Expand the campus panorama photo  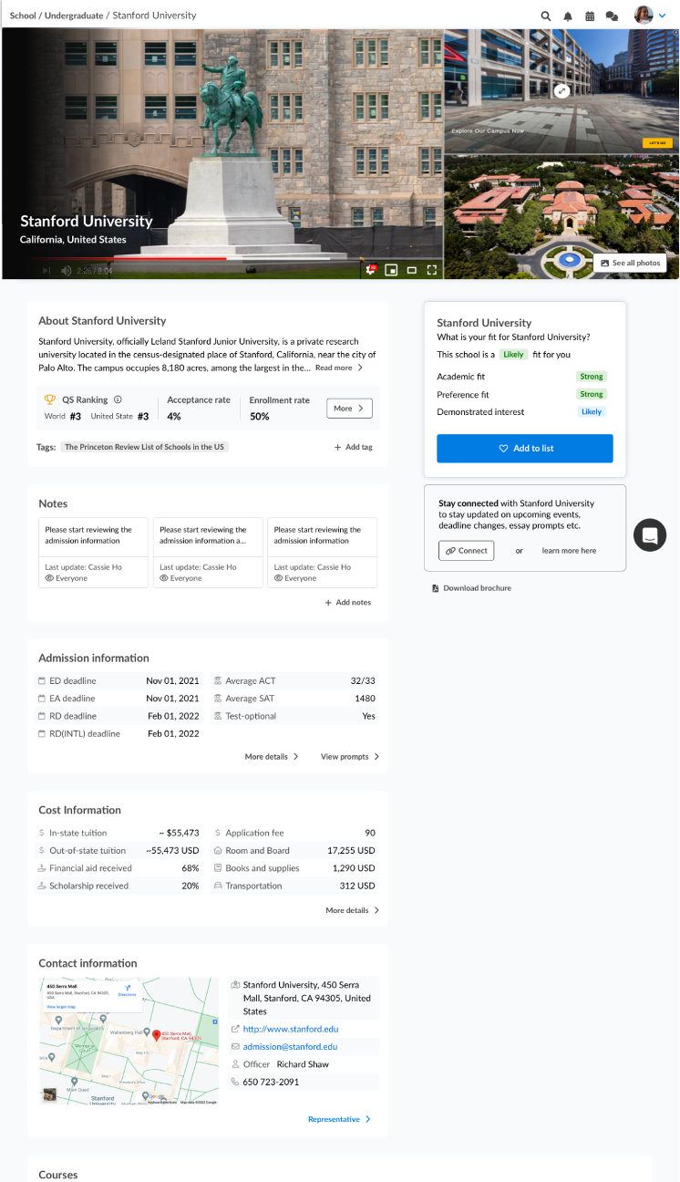pyautogui.click(x=562, y=90)
